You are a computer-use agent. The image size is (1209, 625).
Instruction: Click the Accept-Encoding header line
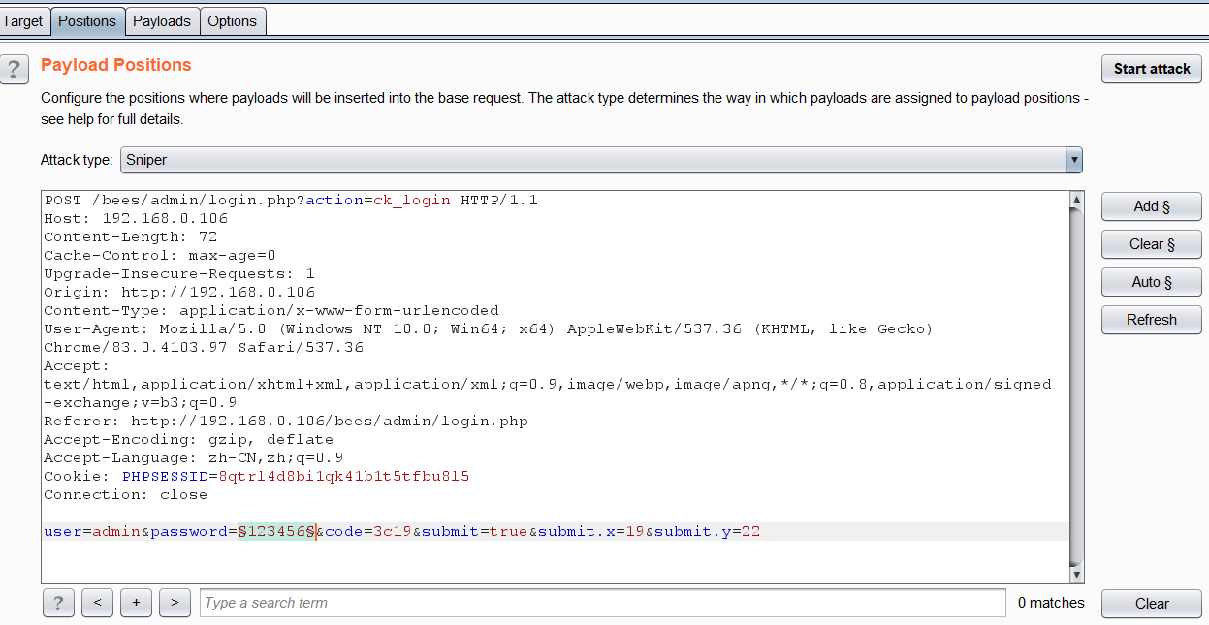(189, 440)
